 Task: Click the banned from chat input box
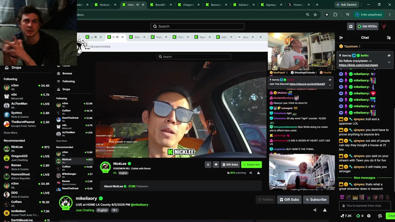[365, 206]
